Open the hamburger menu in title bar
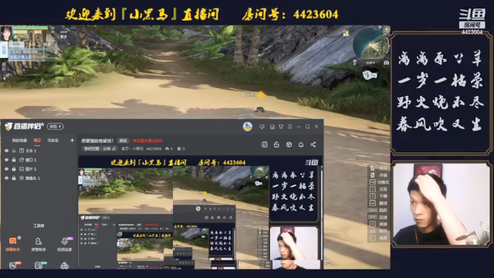494x278 pixels. click(x=290, y=127)
